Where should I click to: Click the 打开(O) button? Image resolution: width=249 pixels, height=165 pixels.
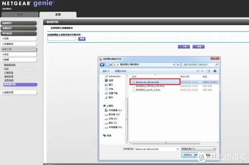(188, 155)
